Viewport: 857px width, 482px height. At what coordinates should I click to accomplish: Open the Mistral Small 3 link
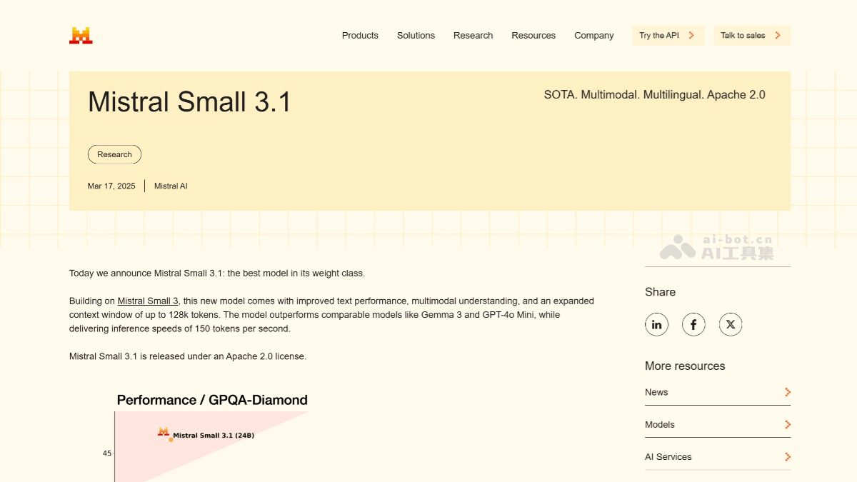pyautogui.click(x=147, y=301)
